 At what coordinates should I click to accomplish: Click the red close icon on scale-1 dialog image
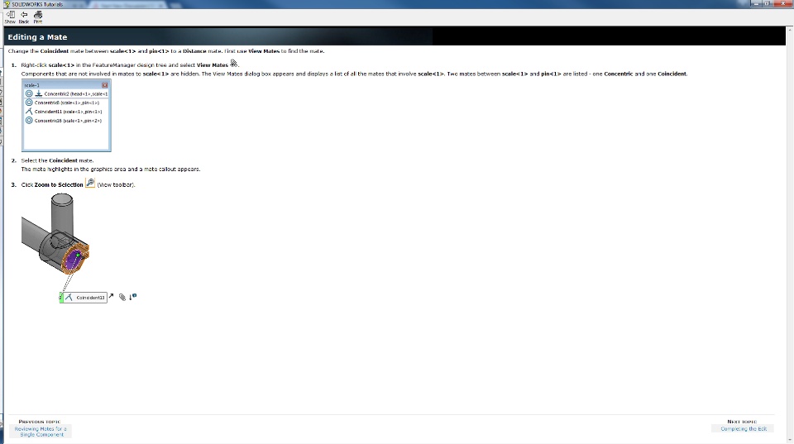[105, 85]
